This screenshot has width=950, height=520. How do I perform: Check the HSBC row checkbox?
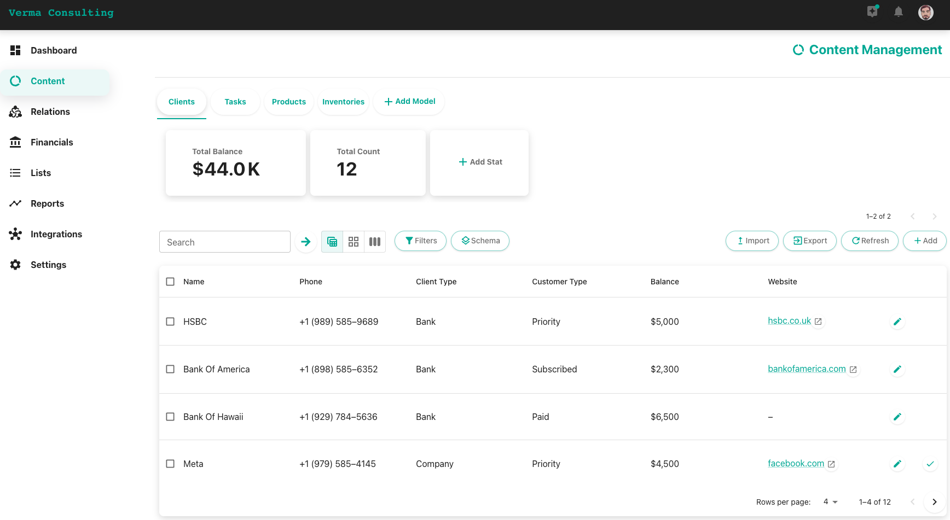[170, 322]
